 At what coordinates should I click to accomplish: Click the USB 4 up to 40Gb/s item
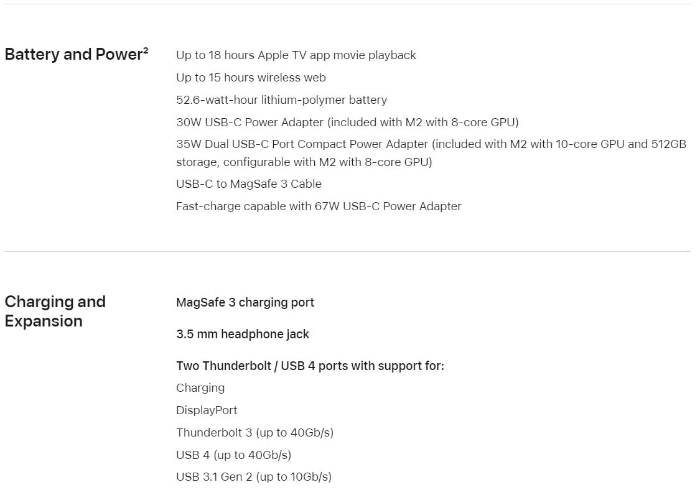(x=233, y=455)
